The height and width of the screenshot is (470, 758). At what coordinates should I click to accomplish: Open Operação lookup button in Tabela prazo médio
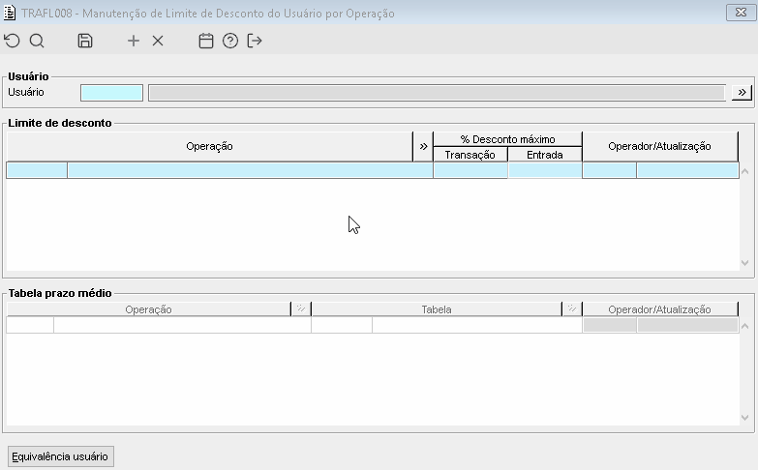coord(301,309)
